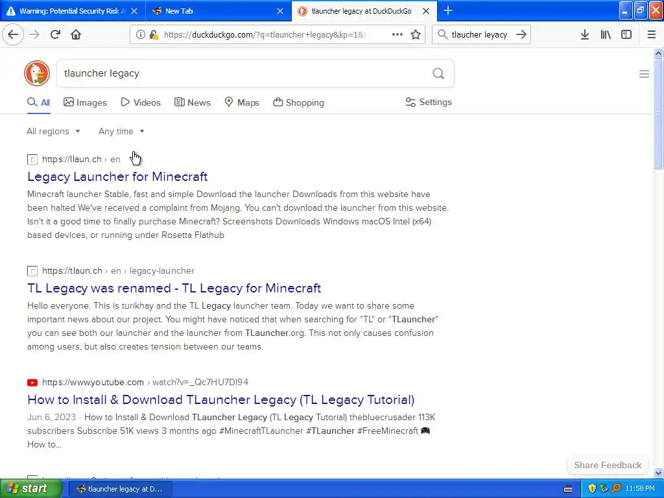
Task: Click the YouTube favicon of the third result
Action: tap(32, 383)
